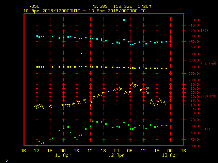Select the RH(%) humidity axis label
Screen dimensions: 218x163
[x=205, y=129]
